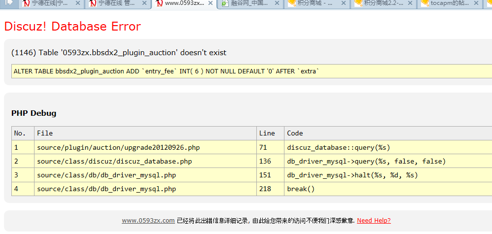Click discuz_database::query(%s) code cell
The height and width of the screenshot is (234, 492).
tap(388, 147)
